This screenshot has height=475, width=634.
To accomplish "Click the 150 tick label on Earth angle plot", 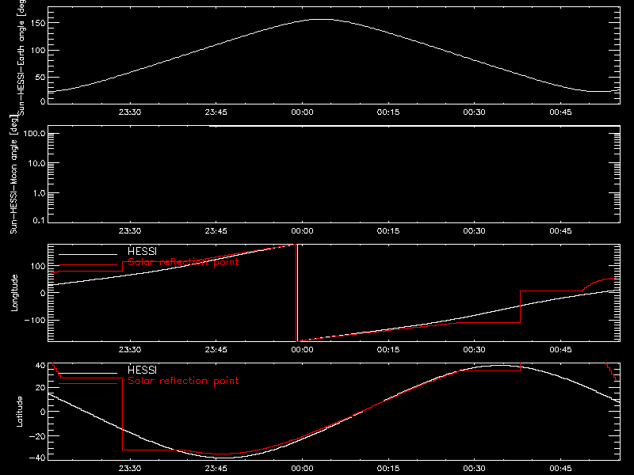I will (x=37, y=23).
